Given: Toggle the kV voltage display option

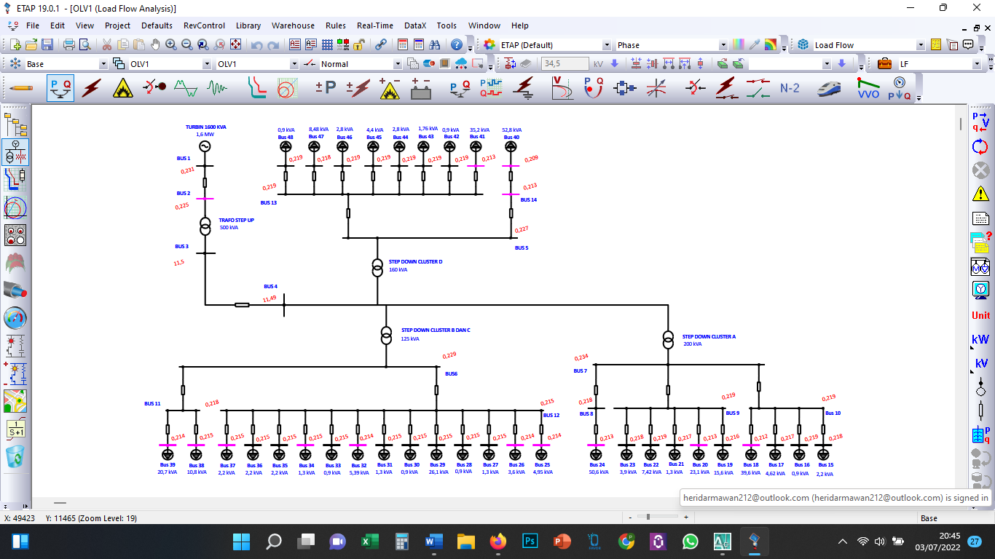Looking at the screenshot, I should point(980,364).
